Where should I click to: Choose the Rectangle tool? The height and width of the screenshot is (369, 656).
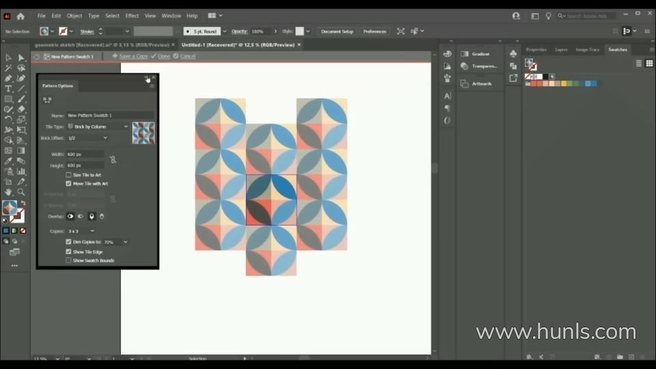pyautogui.click(x=8, y=99)
